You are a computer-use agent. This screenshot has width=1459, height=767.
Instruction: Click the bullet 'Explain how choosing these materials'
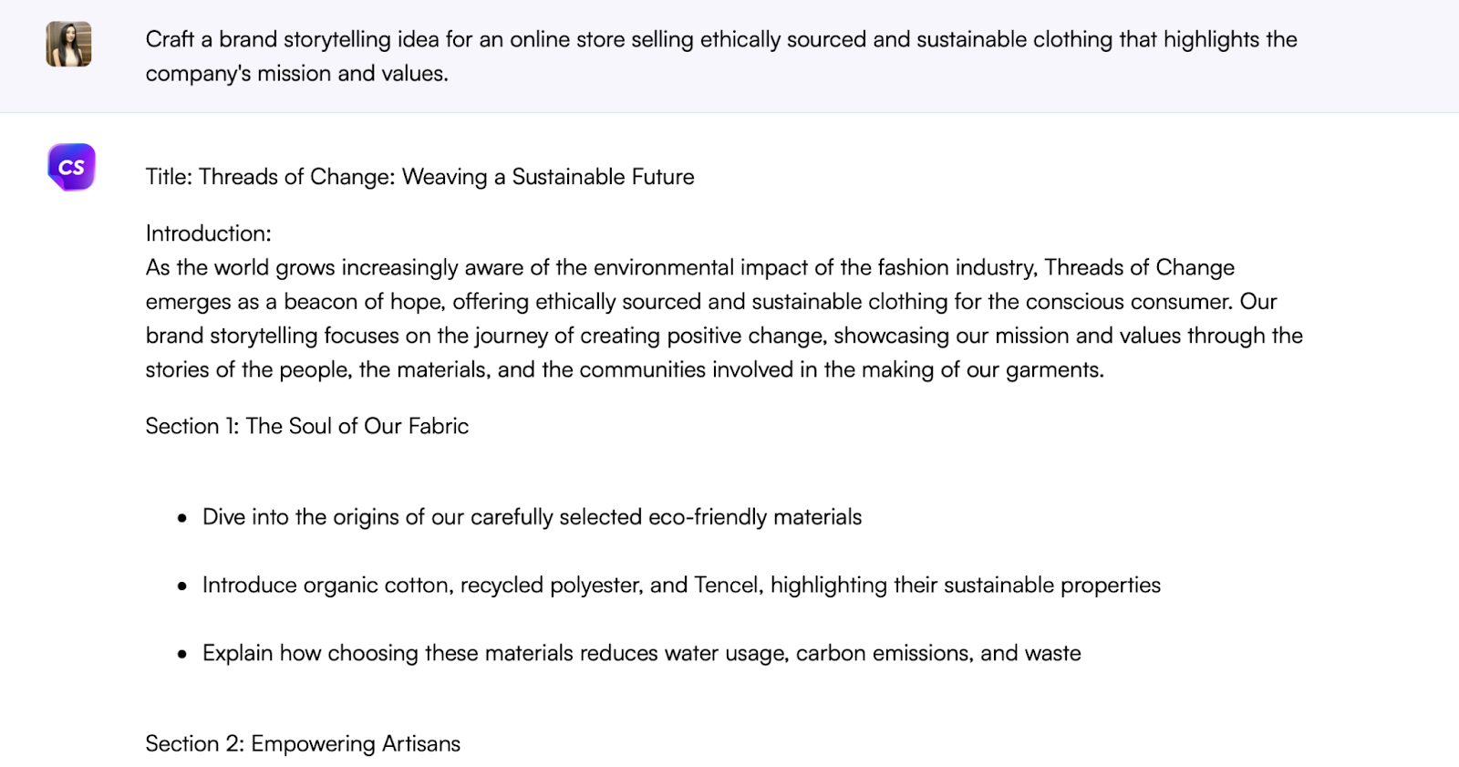tap(641, 653)
